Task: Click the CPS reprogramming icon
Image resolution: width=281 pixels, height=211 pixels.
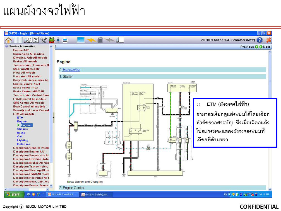Action: [36, 40]
